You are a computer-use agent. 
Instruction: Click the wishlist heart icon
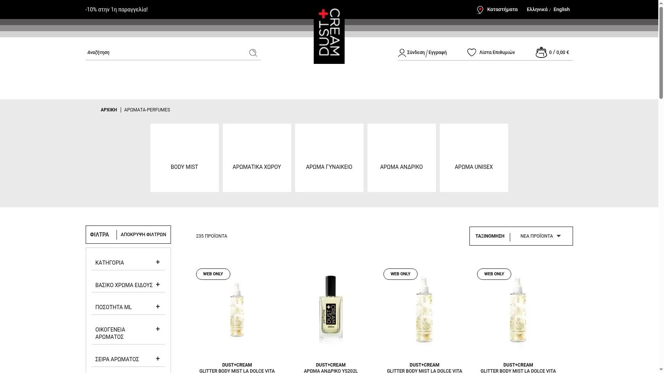(x=471, y=52)
